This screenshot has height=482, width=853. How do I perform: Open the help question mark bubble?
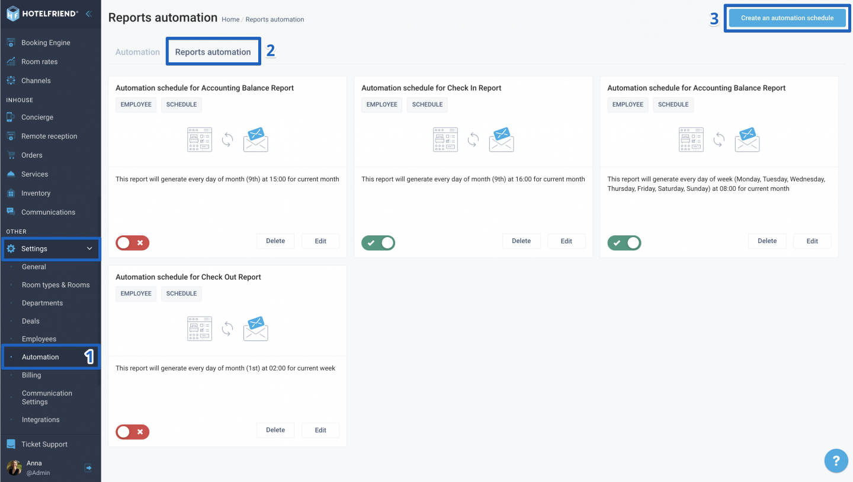pos(836,461)
